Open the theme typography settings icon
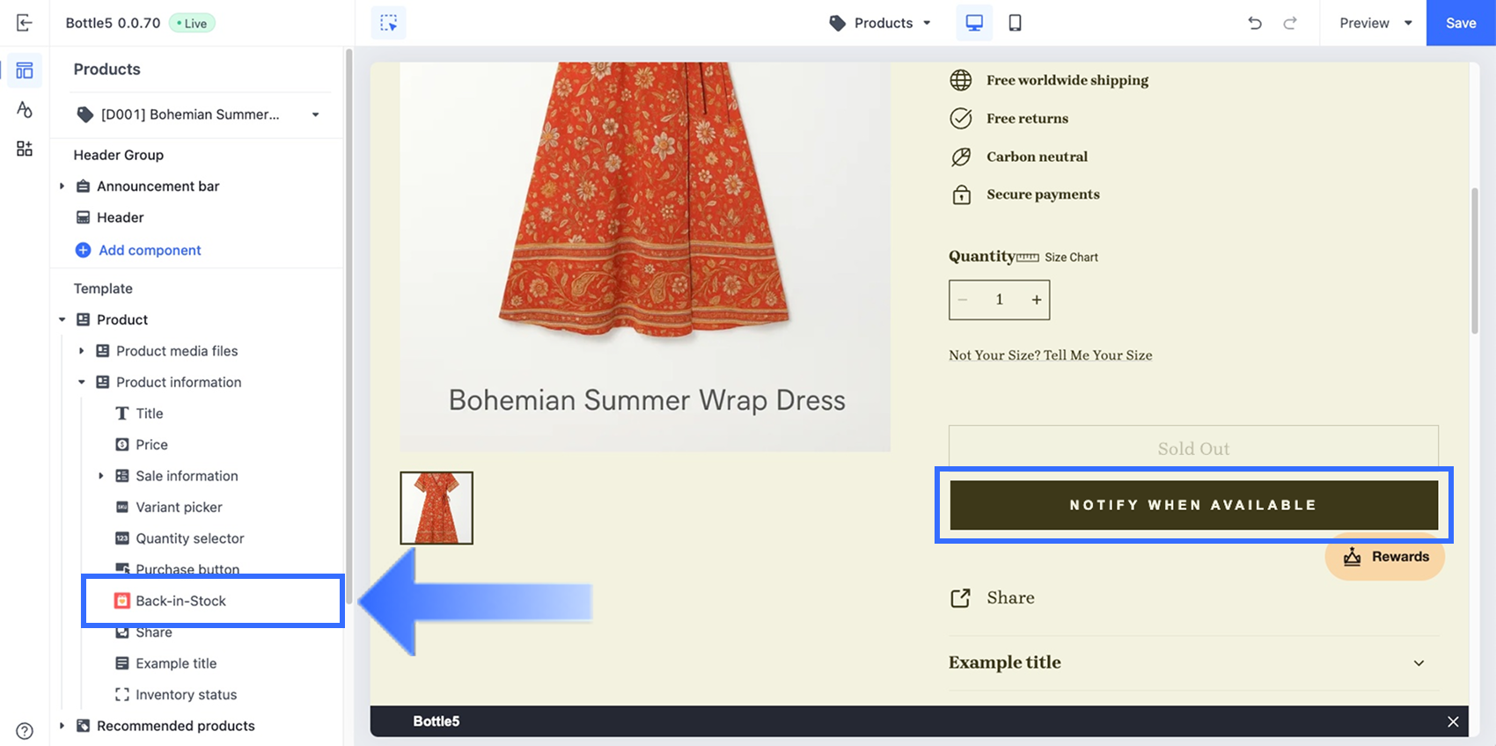The image size is (1496, 746). (25, 109)
